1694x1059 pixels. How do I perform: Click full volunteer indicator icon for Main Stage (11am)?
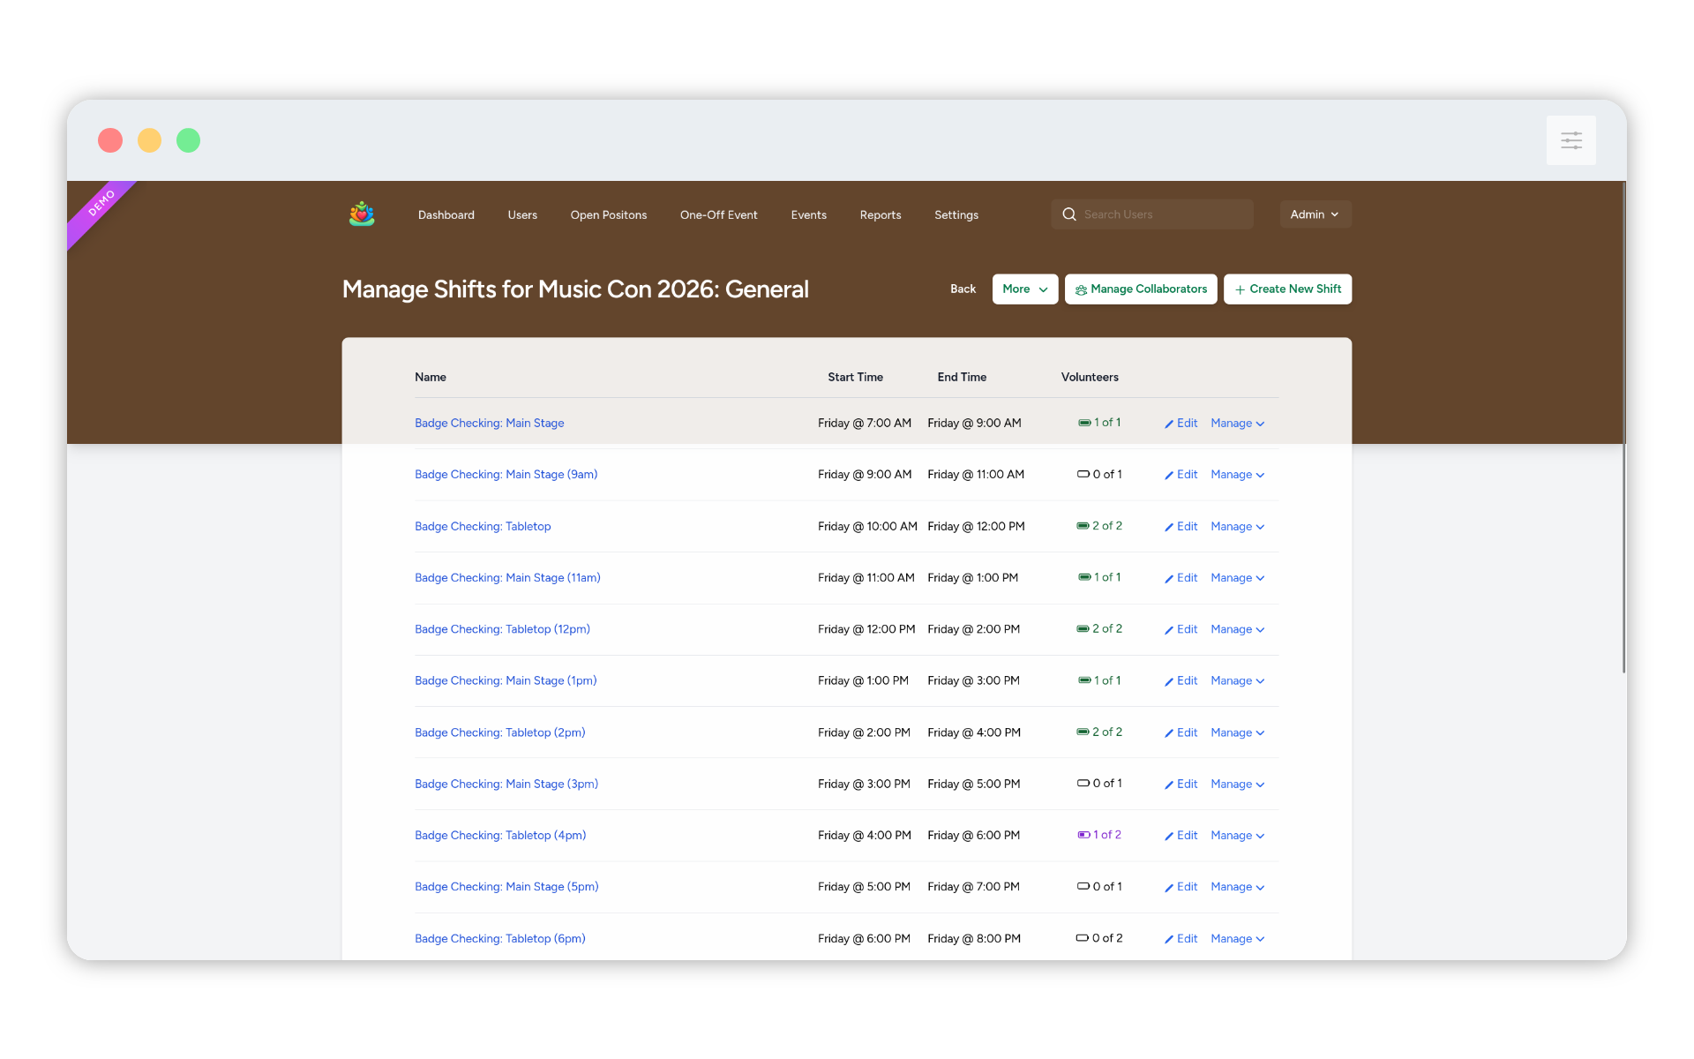point(1084,577)
